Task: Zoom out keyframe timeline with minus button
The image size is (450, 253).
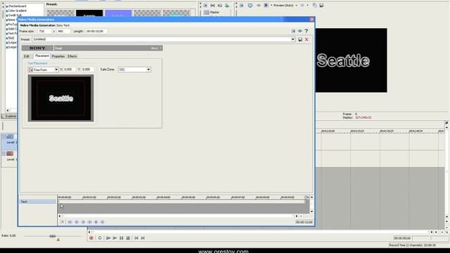Action: 307,216
